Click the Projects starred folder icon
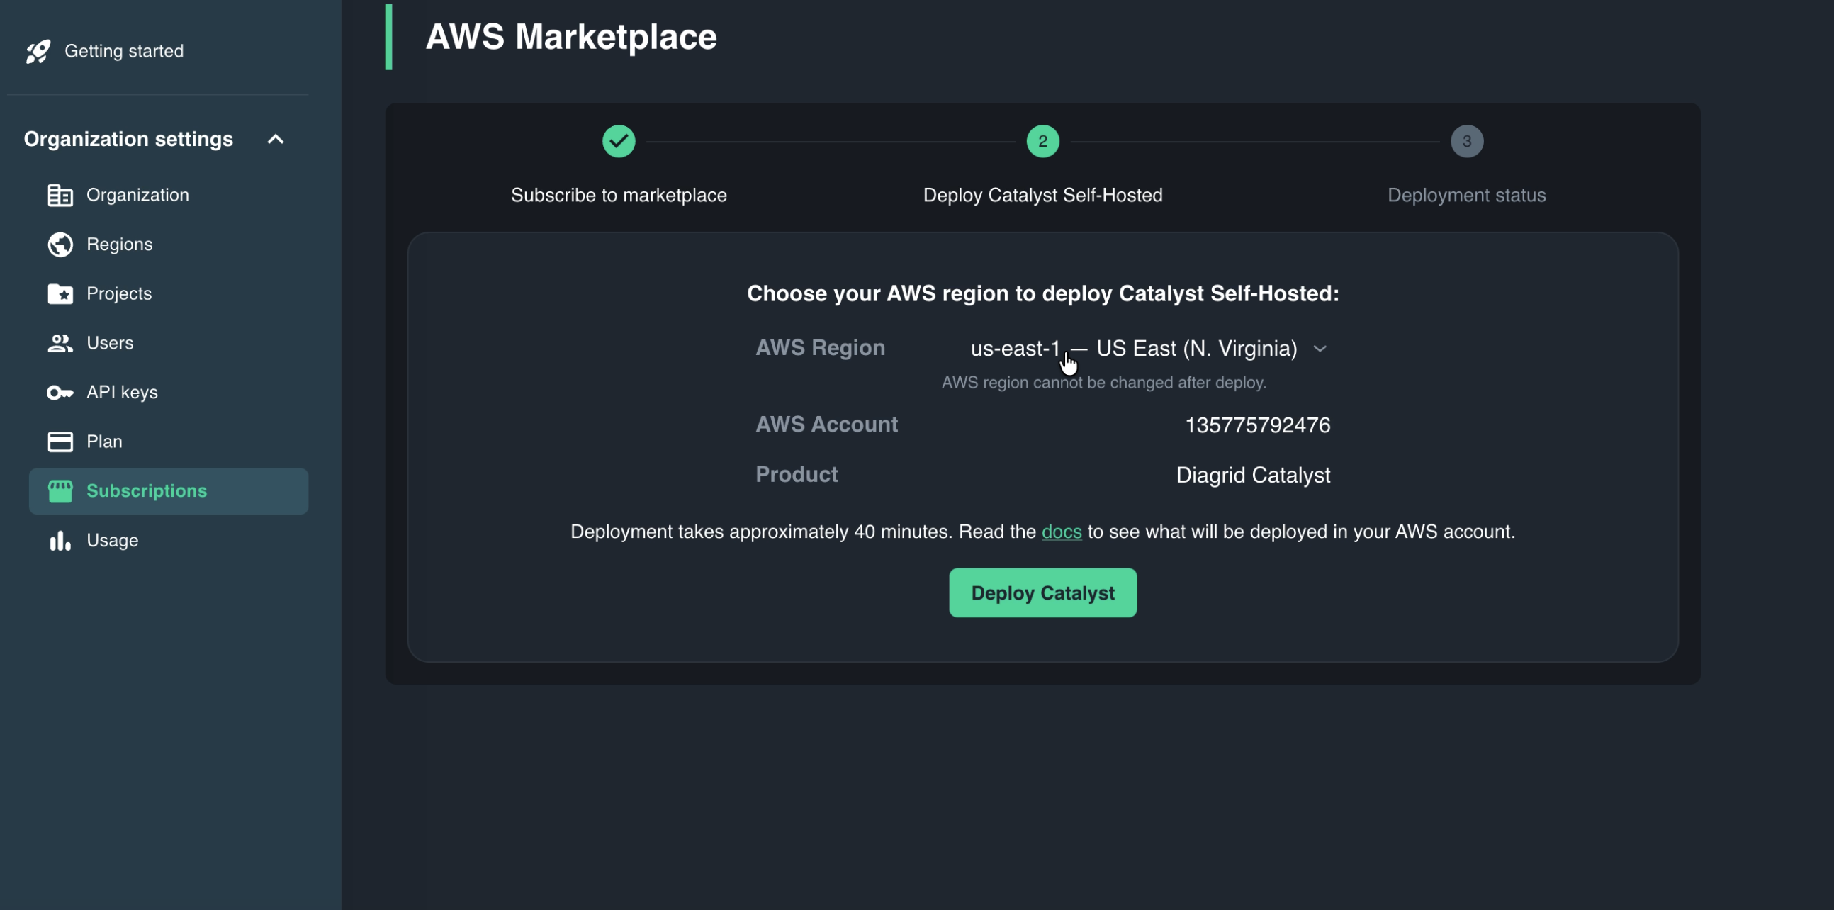Screen dimensions: 1834x910 tap(60, 293)
